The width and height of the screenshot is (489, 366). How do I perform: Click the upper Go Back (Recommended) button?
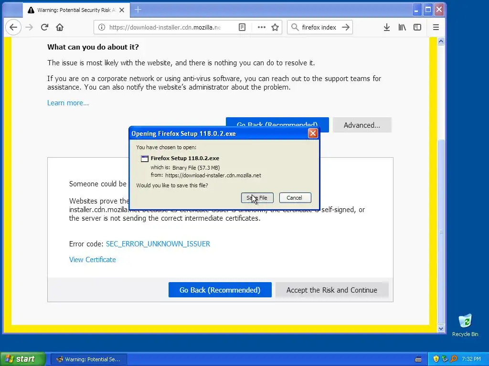[x=277, y=122]
